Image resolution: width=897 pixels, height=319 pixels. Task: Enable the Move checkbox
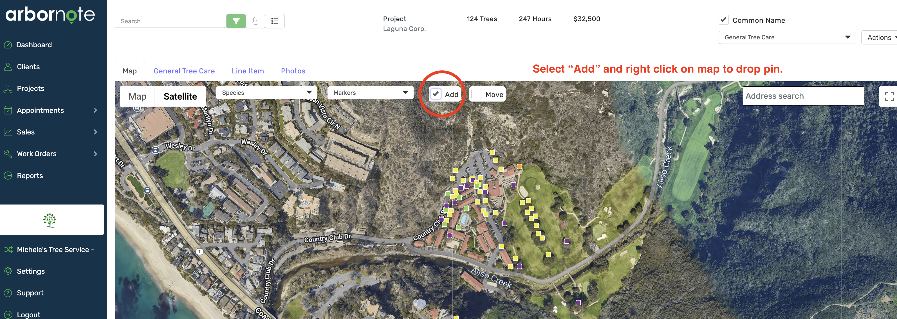(476, 94)
